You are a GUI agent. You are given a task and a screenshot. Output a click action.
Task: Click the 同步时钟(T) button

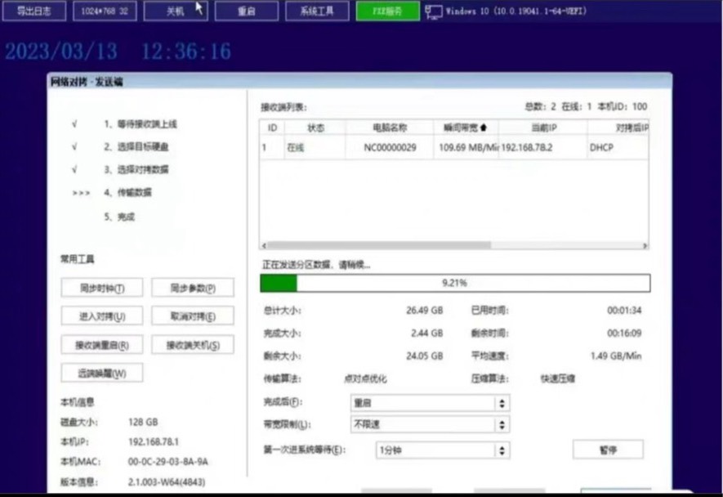click(102, 288)
